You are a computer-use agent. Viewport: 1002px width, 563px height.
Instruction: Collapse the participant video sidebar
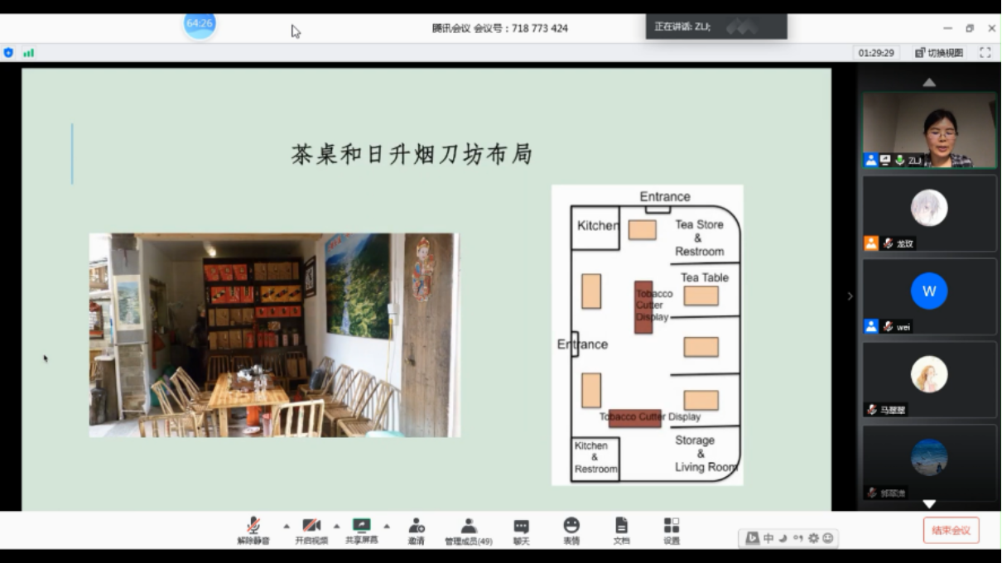pyautogui.click(x=850, y=296)
